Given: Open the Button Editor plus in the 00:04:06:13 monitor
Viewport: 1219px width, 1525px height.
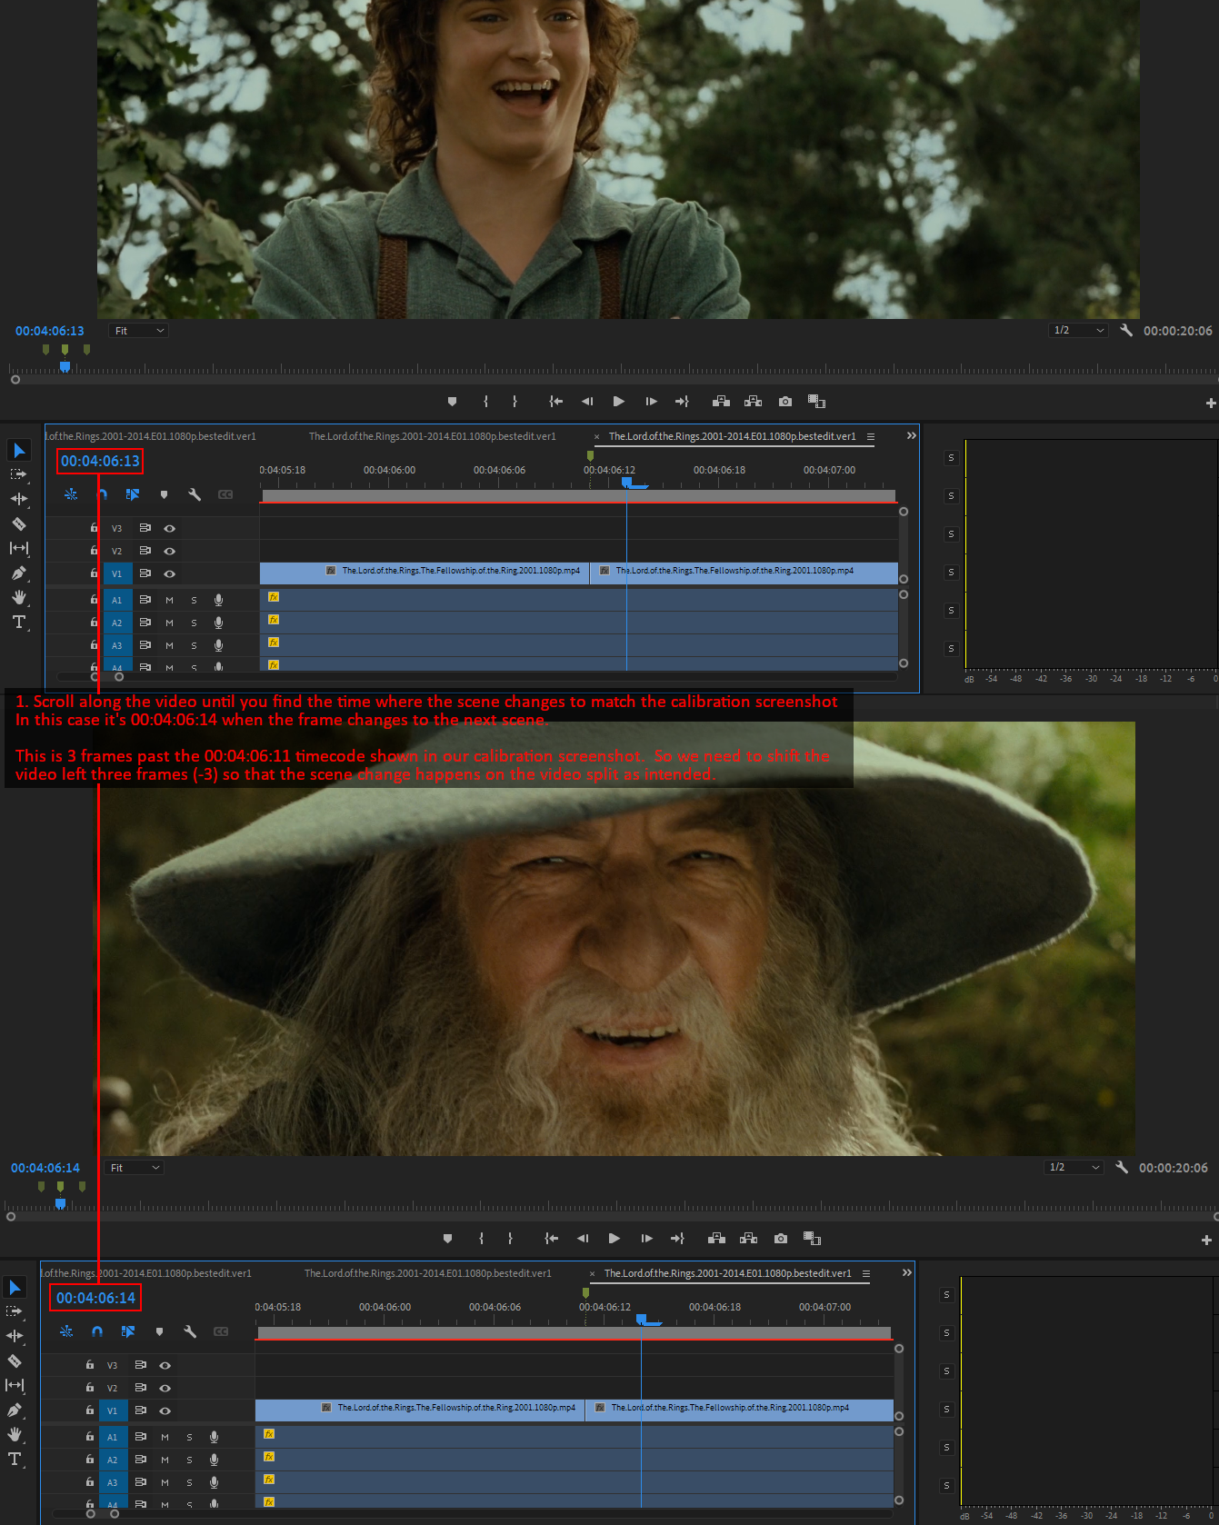Looking at the screenshot, I should pyautogui.click(x=1211, y=403).
